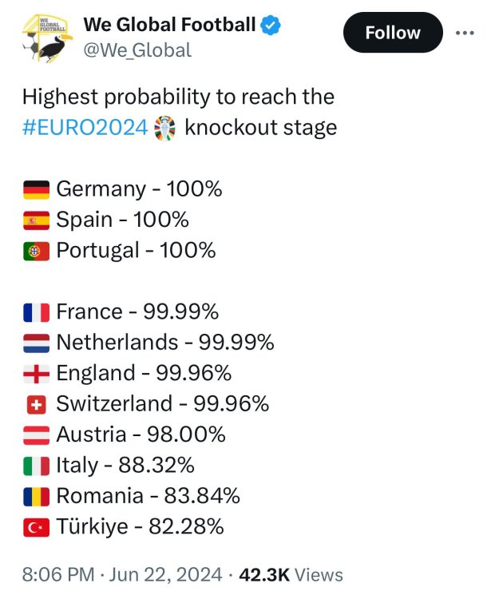Open the #EURO2024 hashtag link

[x=85, y=127]
